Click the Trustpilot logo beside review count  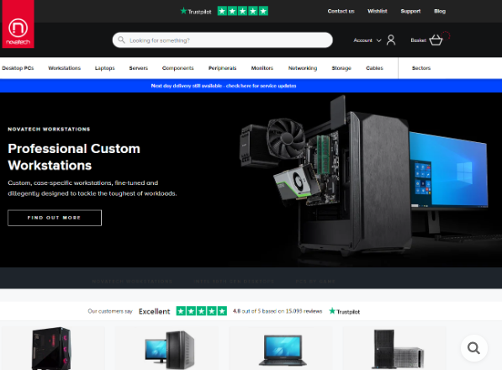point(345,311)
